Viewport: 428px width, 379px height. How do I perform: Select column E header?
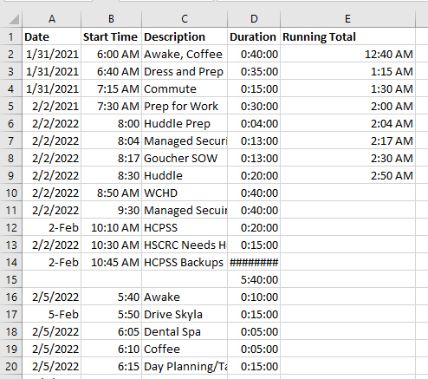(347, 19)
